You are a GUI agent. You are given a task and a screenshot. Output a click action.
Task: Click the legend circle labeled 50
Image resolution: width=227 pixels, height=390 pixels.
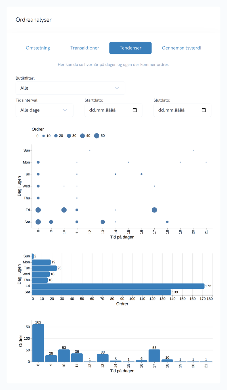[97, 136]
